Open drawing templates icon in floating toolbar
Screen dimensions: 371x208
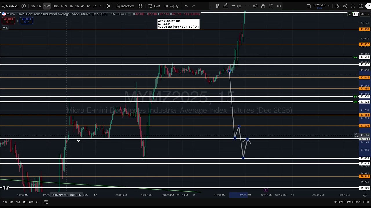218,6
